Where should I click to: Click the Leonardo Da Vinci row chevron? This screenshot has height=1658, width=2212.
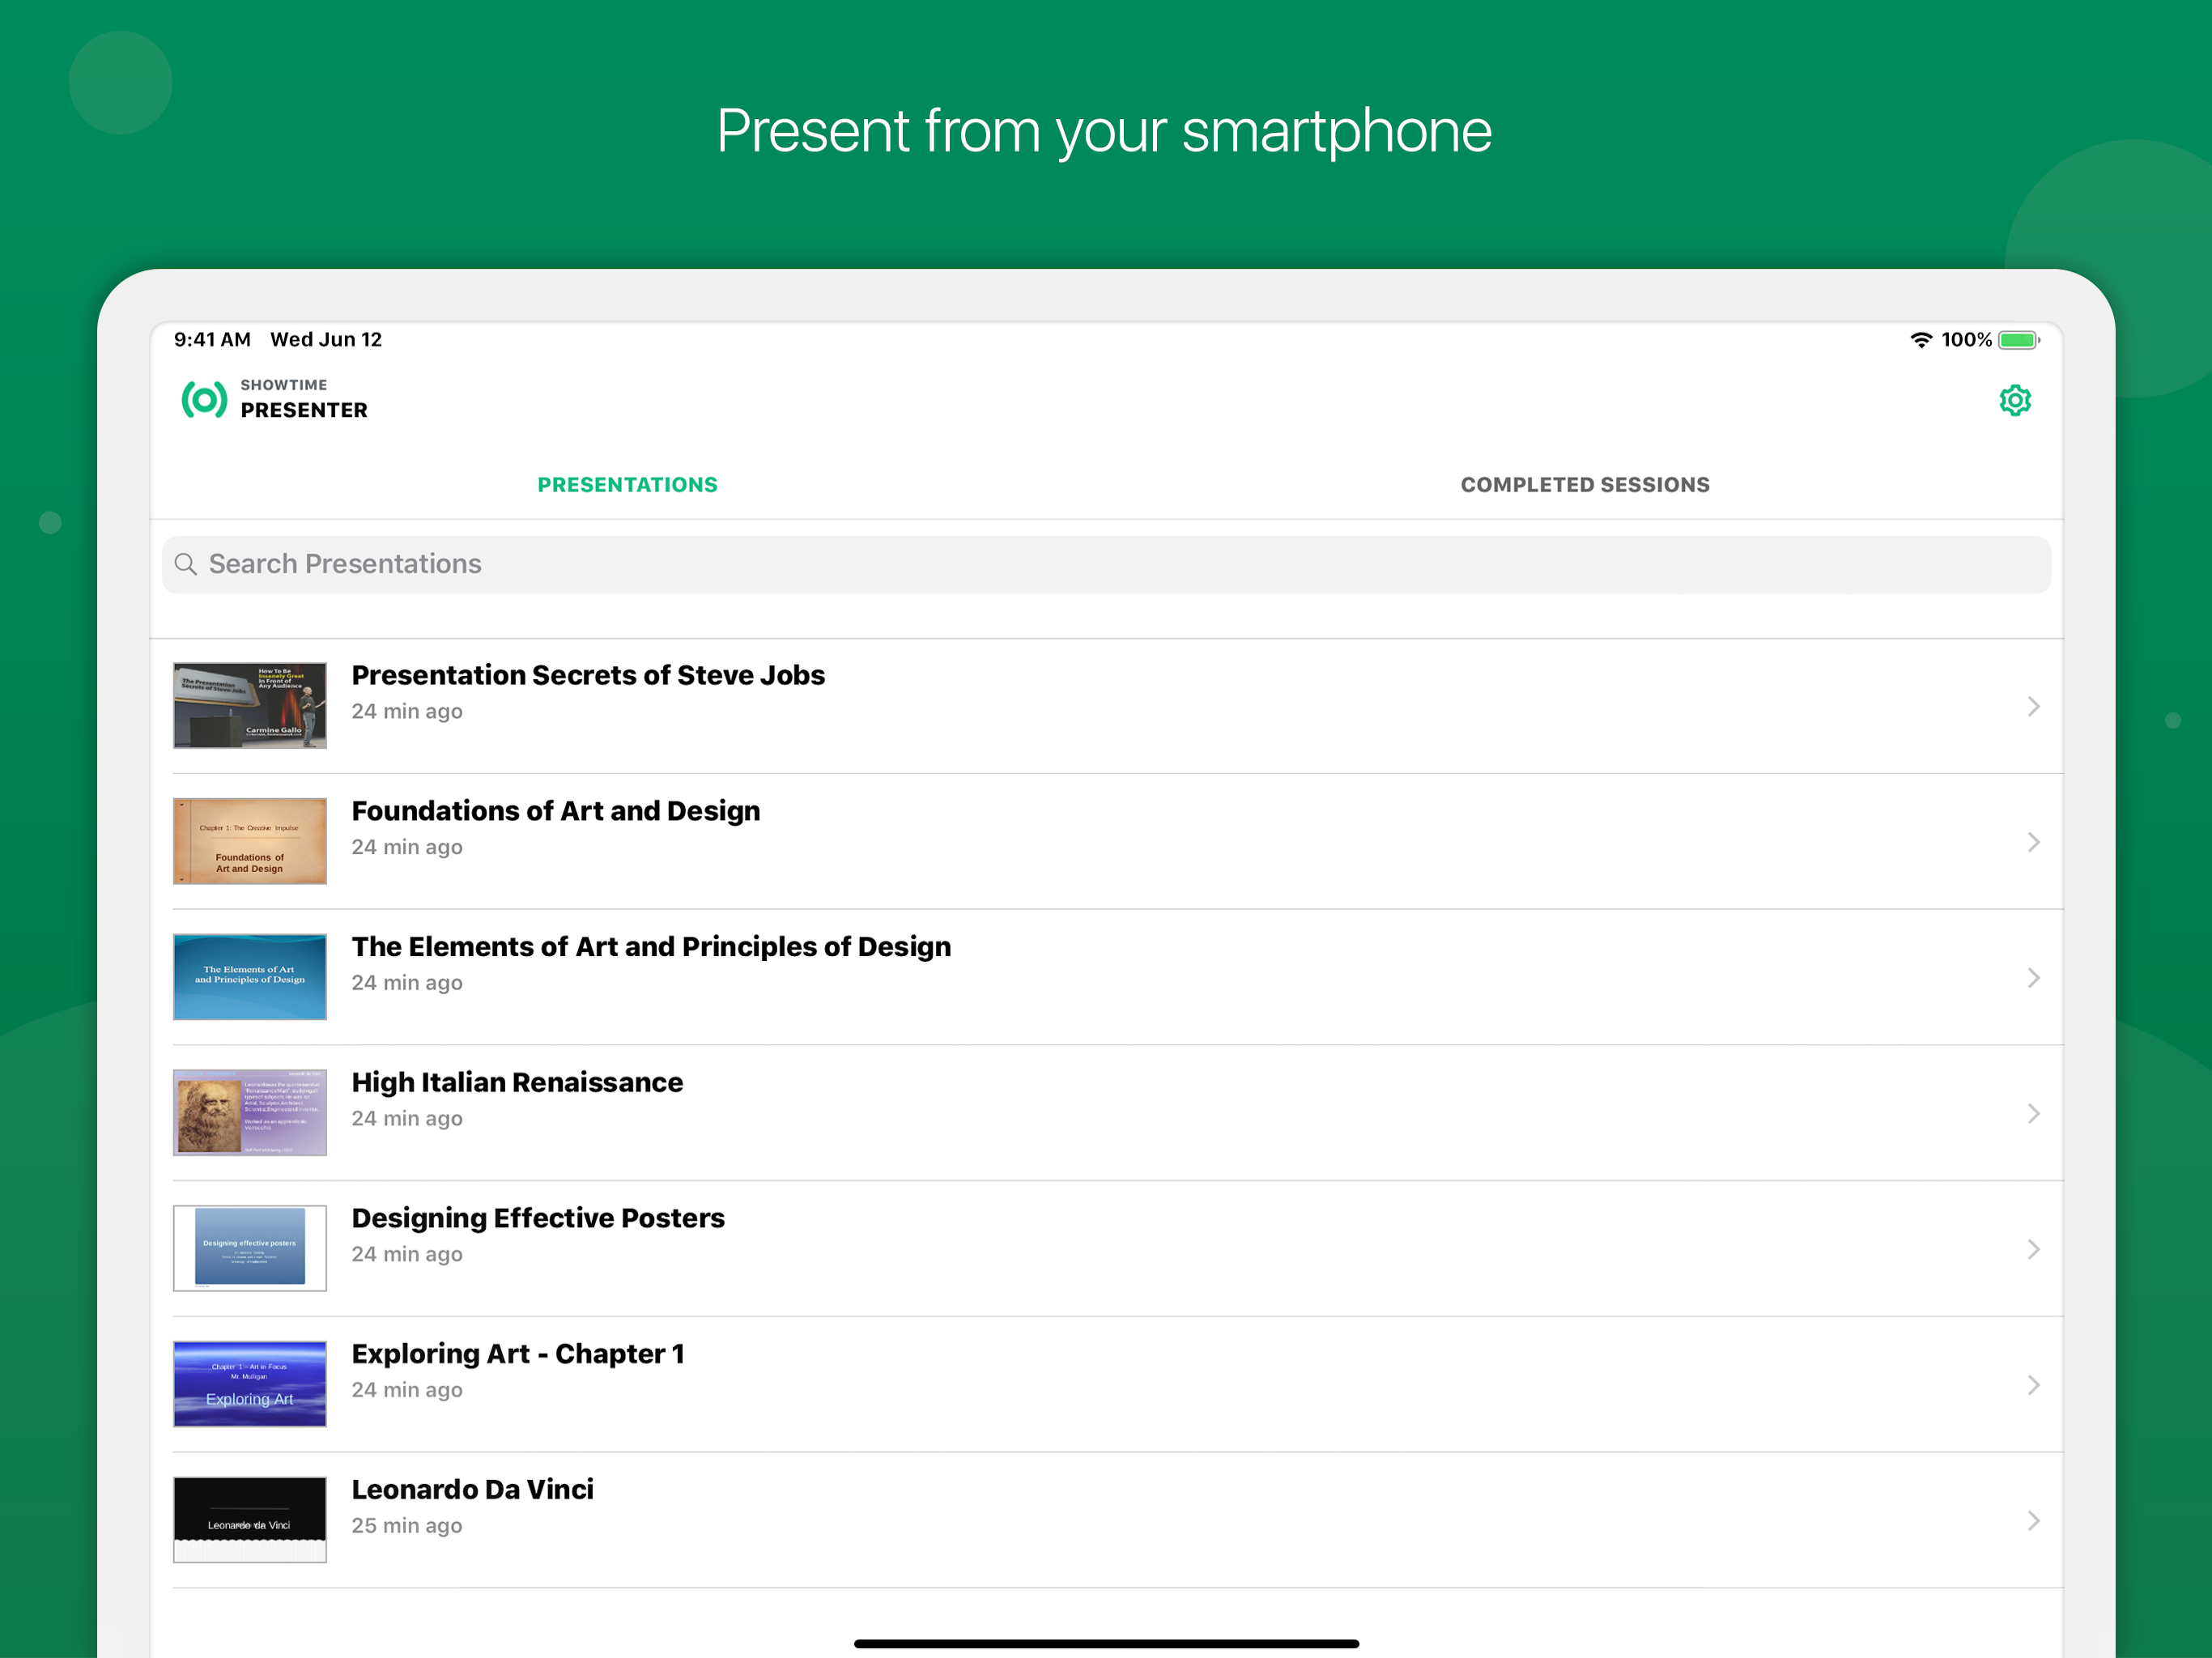tap(2033, 1520)
